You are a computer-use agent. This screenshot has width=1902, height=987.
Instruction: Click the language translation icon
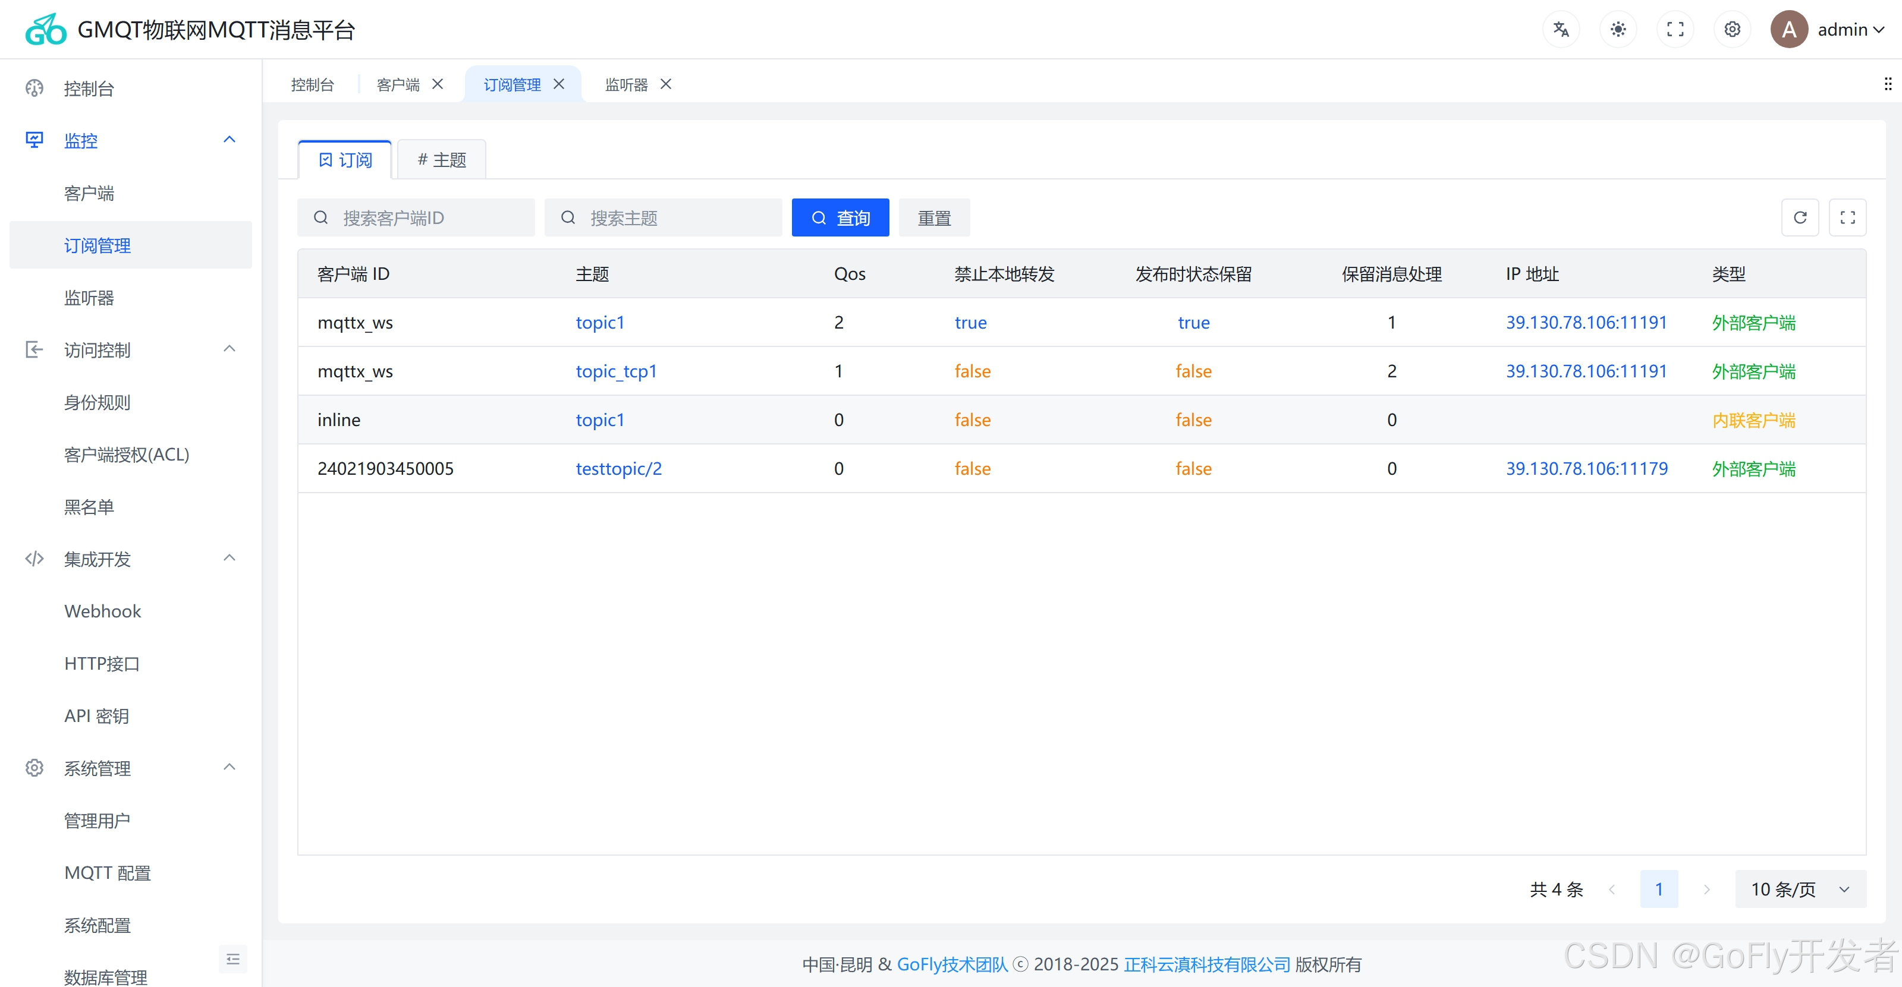pyautogui.click(x=1560, y=30)
